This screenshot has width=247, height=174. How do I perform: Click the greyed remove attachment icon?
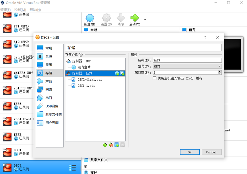[x=123, y=145]
